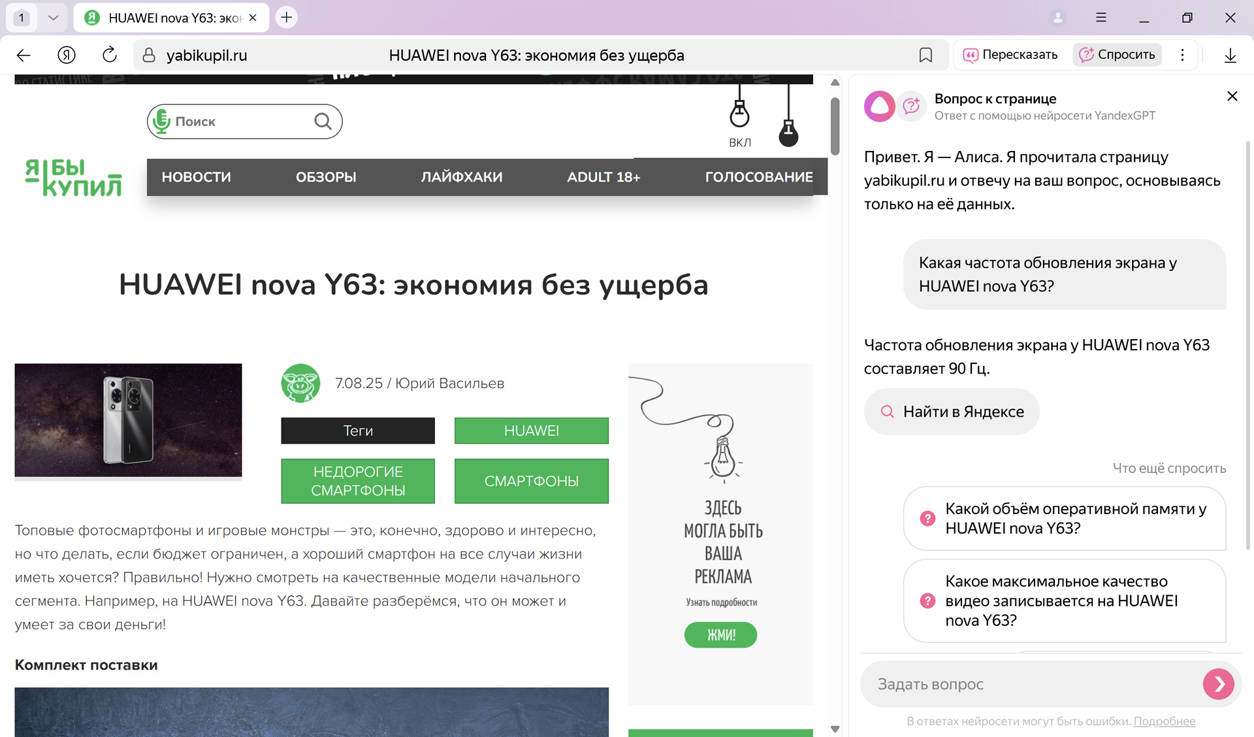The height and width of the screenshot is (737, 1254).
Task: Click the Пересказать button
Action: point(1010,55)
